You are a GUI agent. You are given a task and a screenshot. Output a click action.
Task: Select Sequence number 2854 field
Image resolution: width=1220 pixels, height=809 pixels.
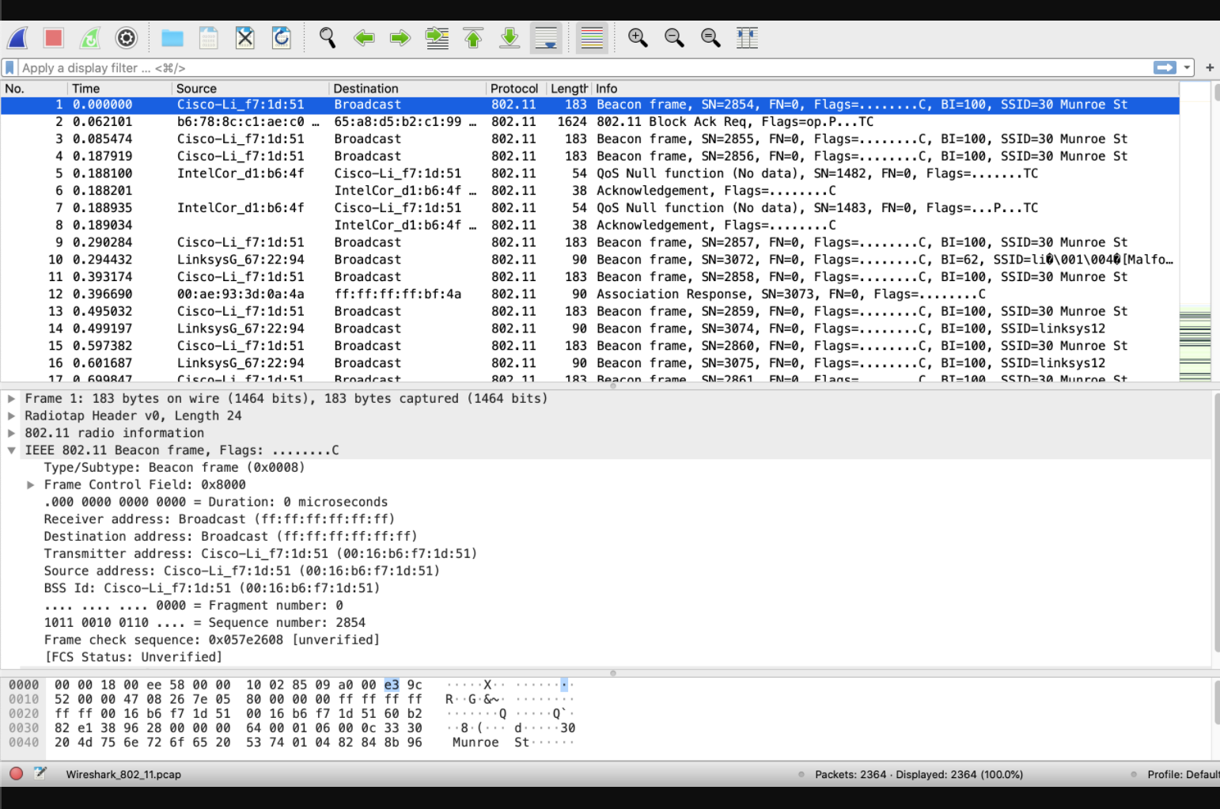tap(204, 623)
